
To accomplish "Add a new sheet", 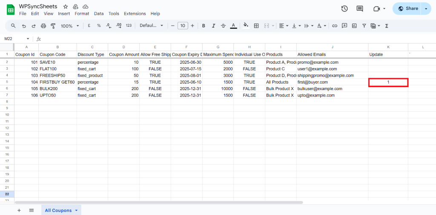I will (19, 210).
